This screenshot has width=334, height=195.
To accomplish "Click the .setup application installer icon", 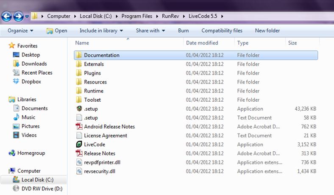I will [x=79, y=109].
